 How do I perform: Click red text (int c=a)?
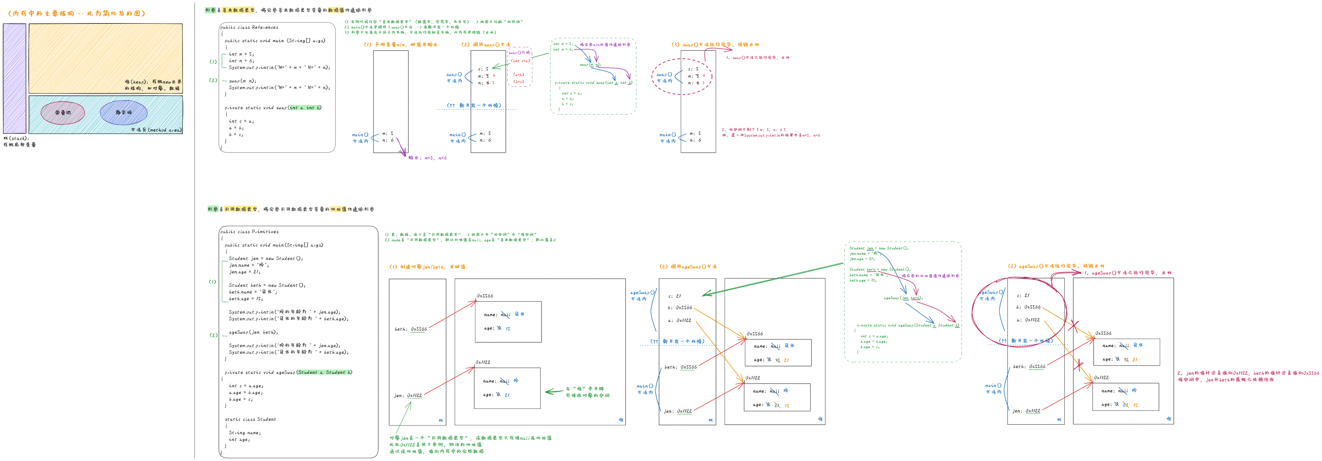[520, 61]
